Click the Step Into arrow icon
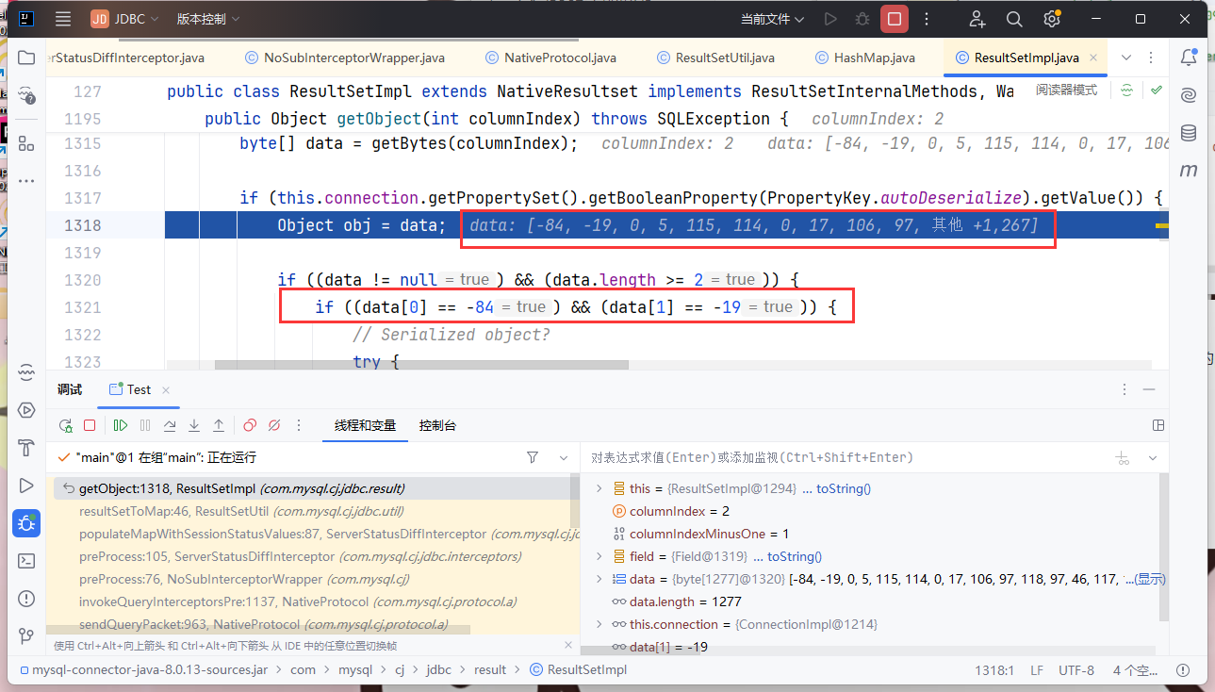The height and width of the screenshot is (692, 1215). (194, 425)
